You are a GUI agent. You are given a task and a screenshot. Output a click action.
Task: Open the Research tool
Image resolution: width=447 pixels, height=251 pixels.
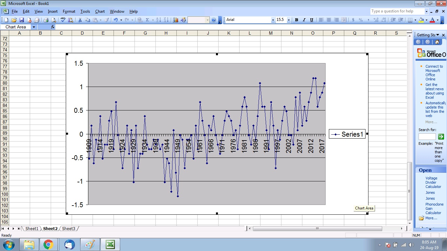(x=71, y=20)
